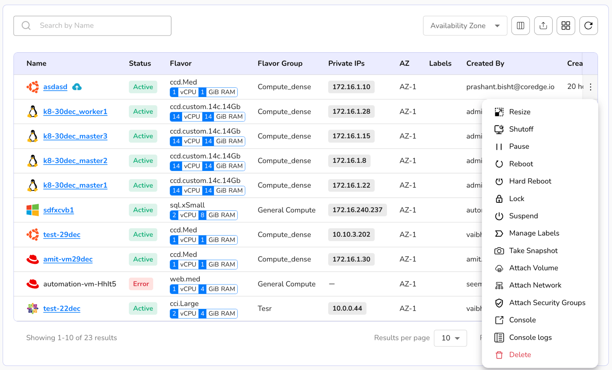Select Resize from the actions menu
612x370 pixels.
[520, 112]
